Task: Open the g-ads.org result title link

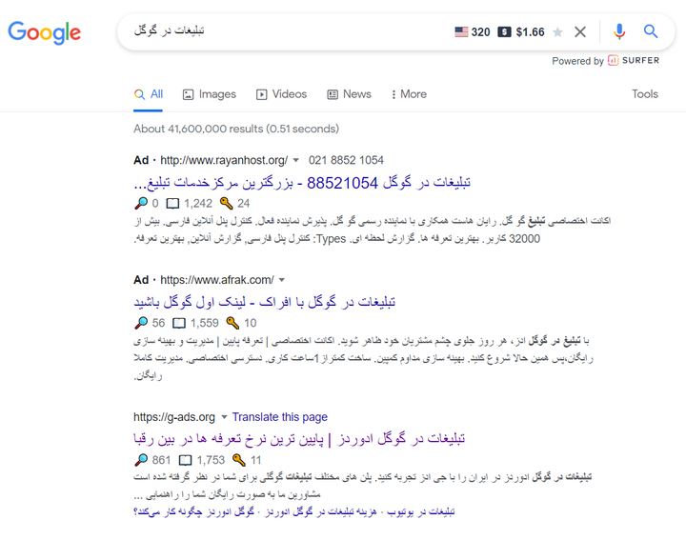Action: coord(299,439)
